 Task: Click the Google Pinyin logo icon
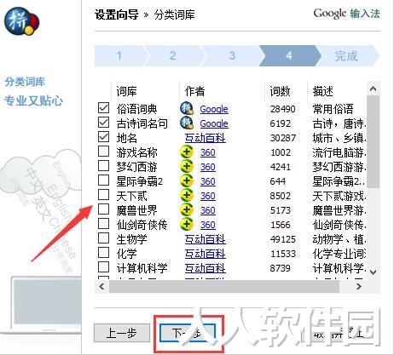21,21
